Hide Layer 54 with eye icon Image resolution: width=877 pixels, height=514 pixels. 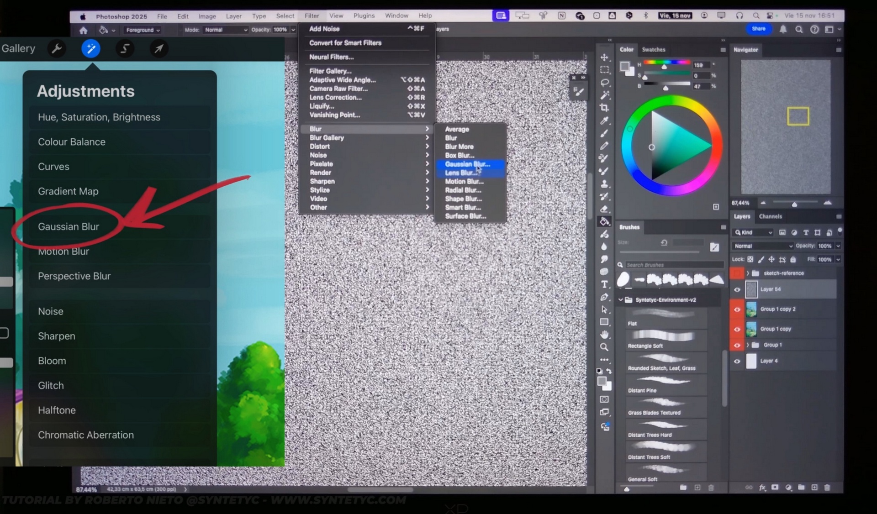coord(737,289)
